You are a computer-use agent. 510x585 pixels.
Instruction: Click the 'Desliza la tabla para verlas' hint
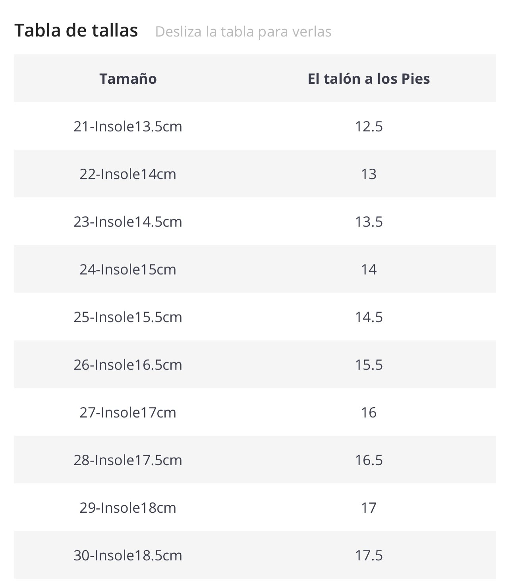pos(243,31)
